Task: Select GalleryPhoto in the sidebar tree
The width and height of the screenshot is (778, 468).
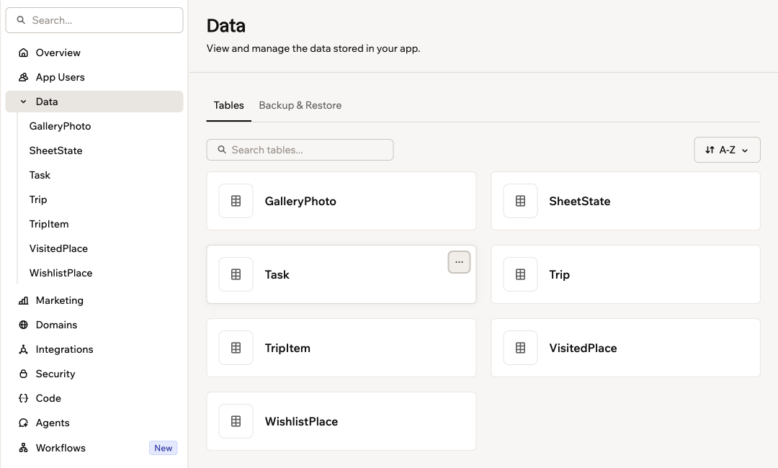Action: click(x=60, y=126)
